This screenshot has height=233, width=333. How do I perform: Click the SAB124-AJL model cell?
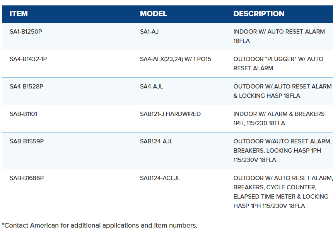pyautogui.click(x=156, y=141)
